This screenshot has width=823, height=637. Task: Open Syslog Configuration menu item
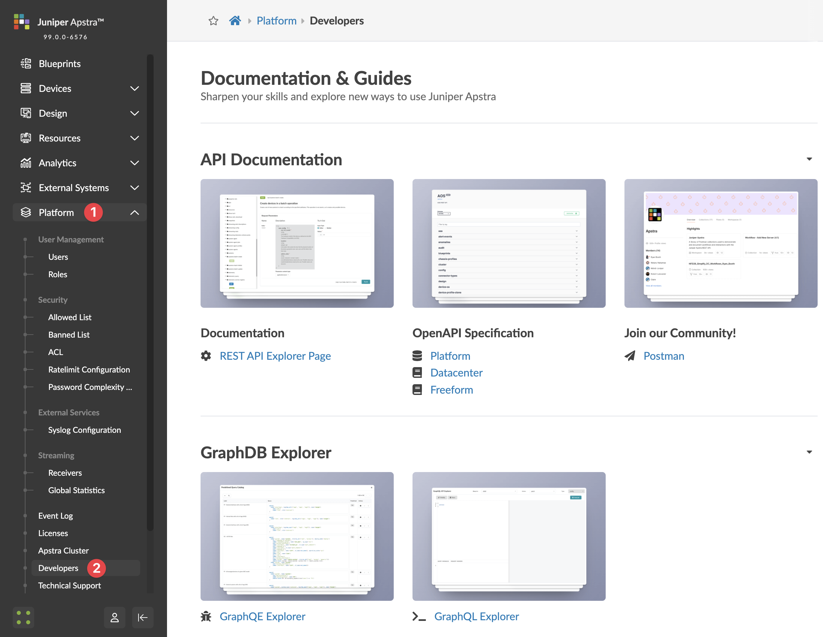[x=85, y=430]
